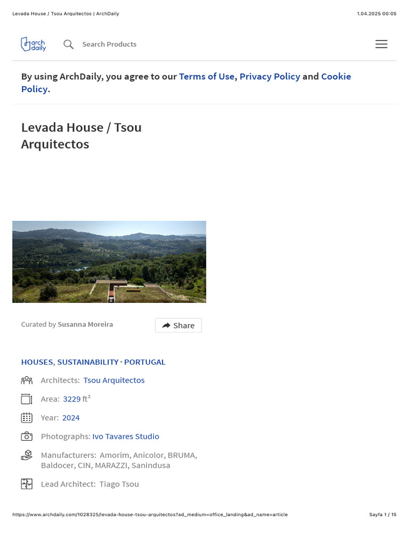Screen dimensions: 409x545
Task: Click curator name Susanna Moreira
Action: coord(85,324)
